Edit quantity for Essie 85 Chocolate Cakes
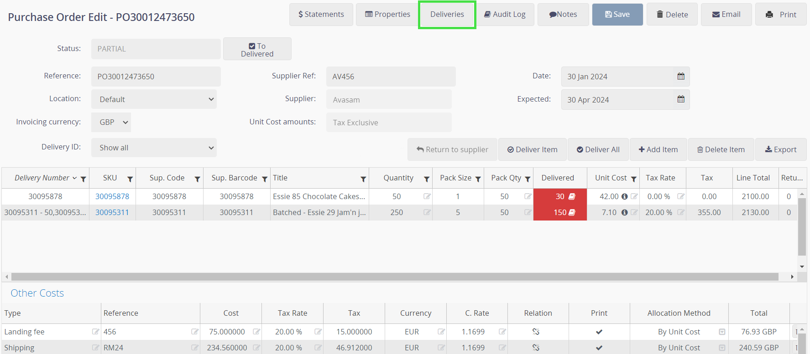 [x=427, y=196]
